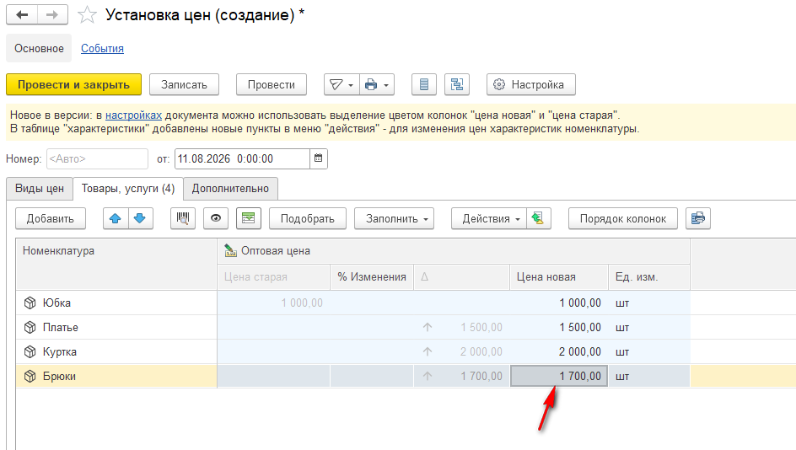The height and width of the screenshot is (450, 796).
Task: Switch to Виды цен tab
Action: 40,189
